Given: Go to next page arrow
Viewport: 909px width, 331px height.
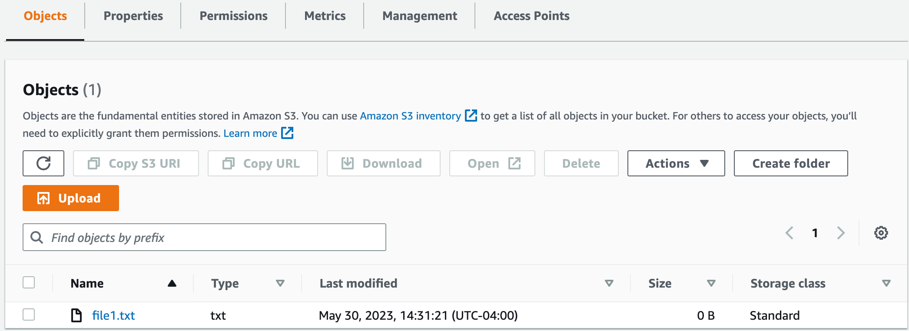Looking at the screenshot, I should 841,233.
